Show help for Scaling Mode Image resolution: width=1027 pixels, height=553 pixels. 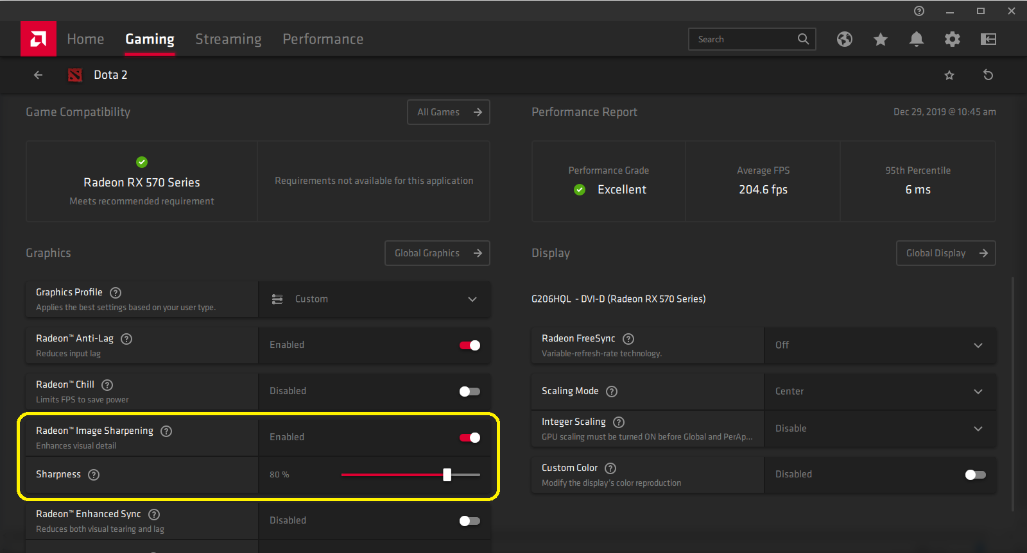tap(612, 392)
